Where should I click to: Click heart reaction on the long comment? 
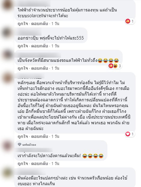pos(128,134)
